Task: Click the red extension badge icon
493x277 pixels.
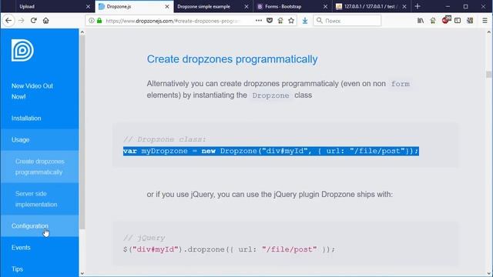Action: pyautogui.click(x=445, y=21)
